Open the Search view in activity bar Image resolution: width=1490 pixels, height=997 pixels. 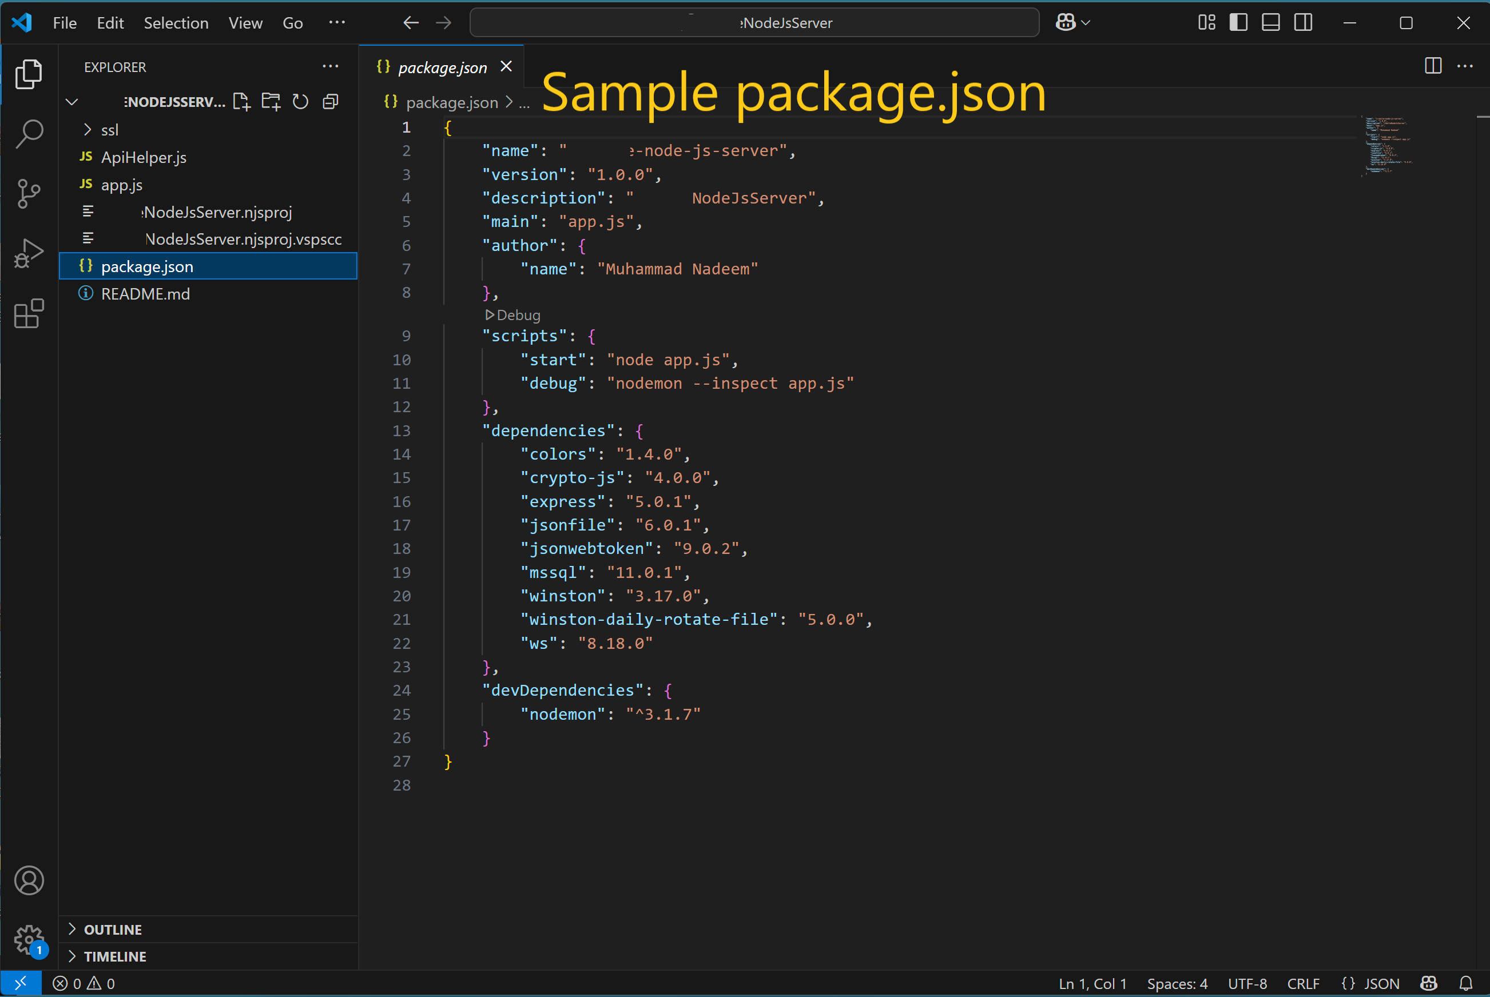(29, 134)
